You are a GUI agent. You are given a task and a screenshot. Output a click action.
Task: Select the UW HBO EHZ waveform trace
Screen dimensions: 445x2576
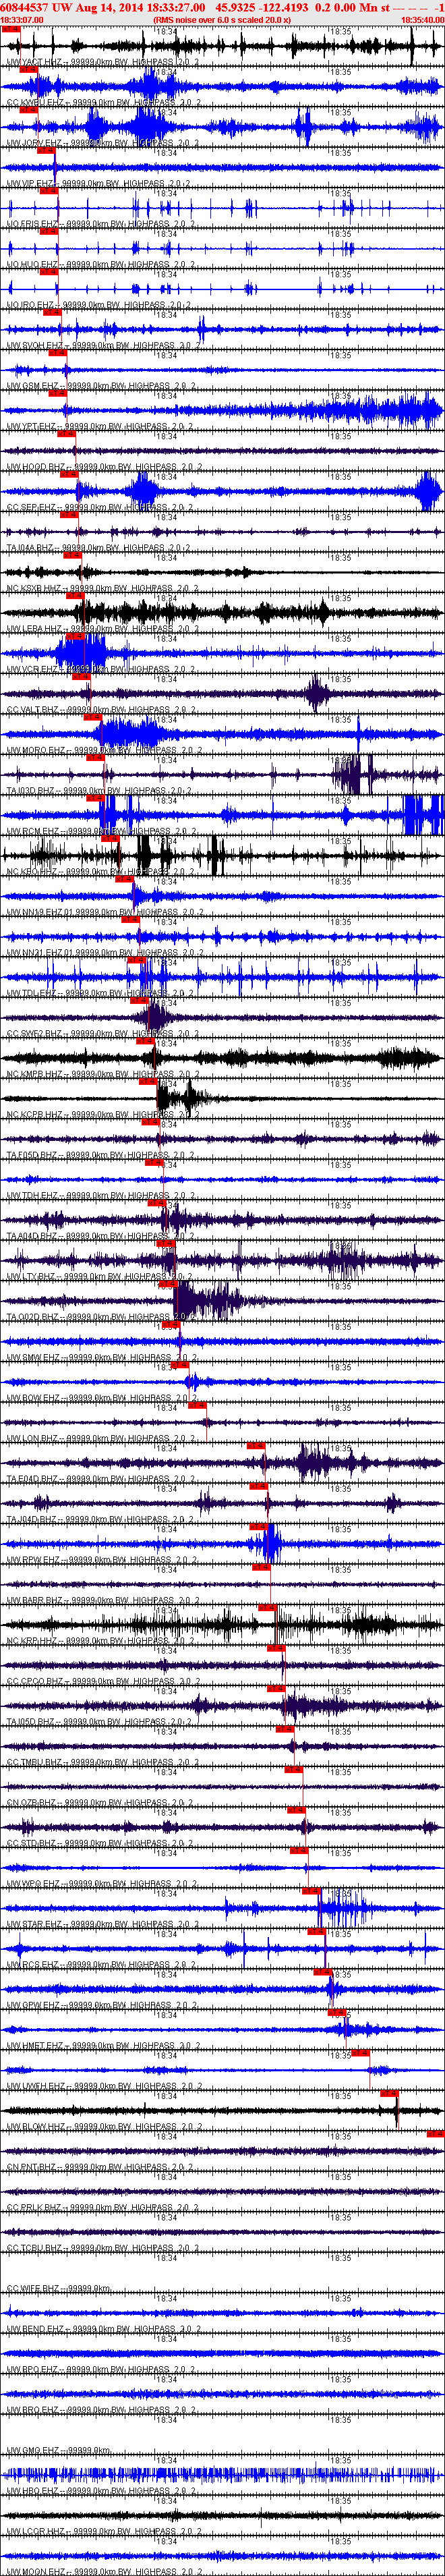(x=222, y=2474)
